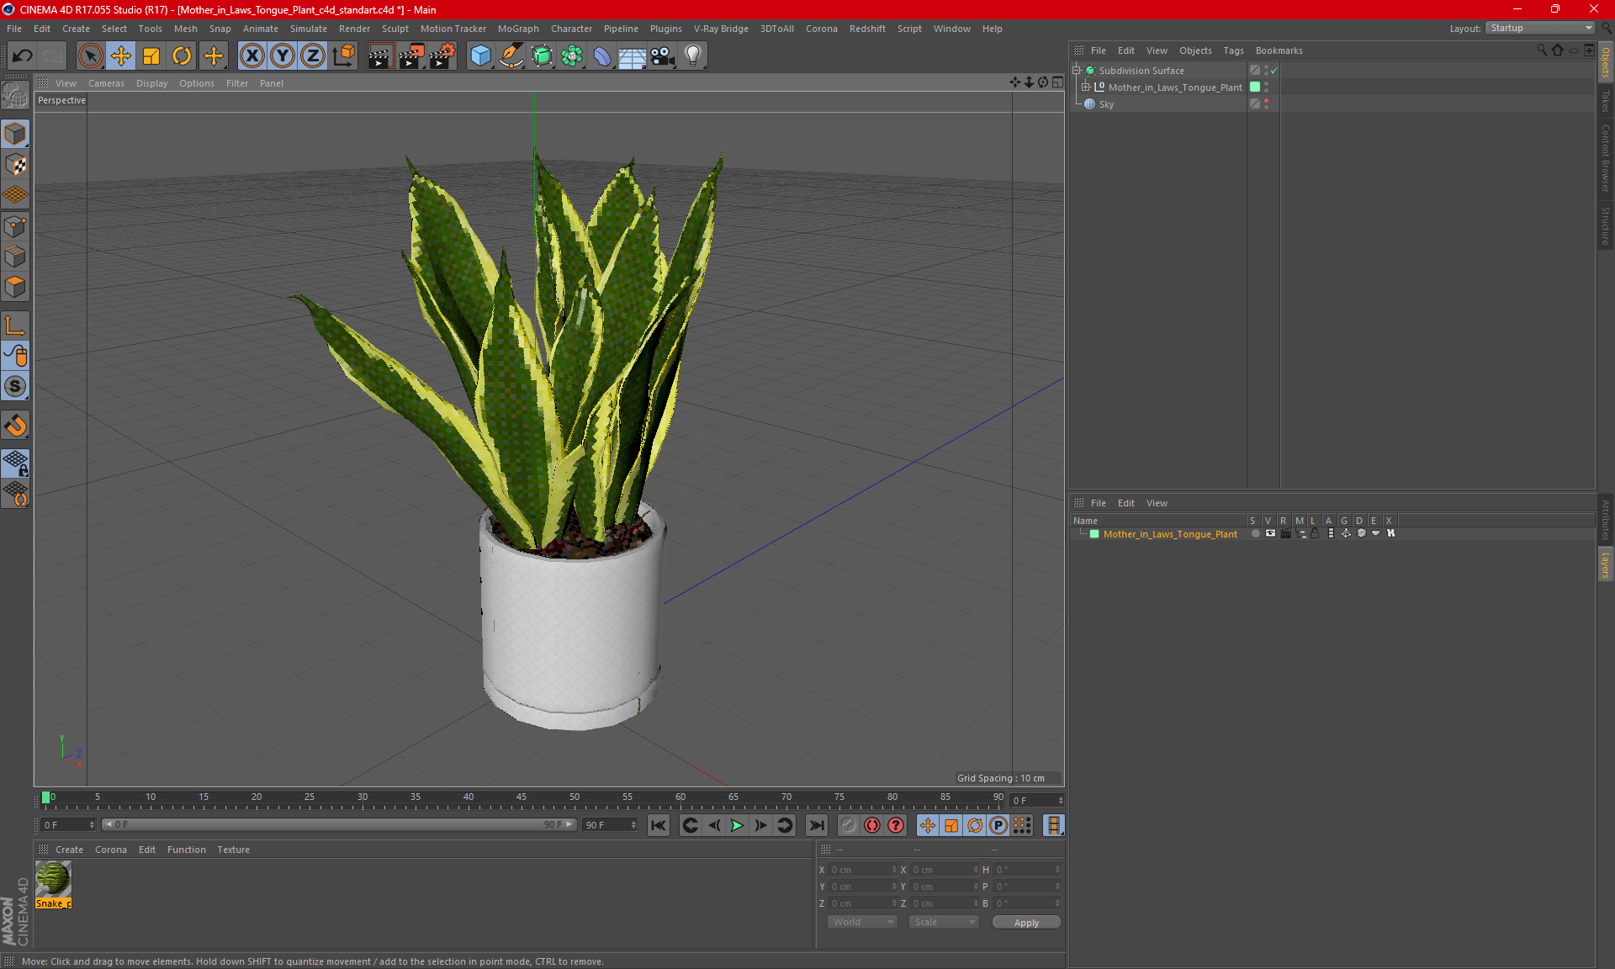The height and width of the screenshot is (969, 1615).
Task: Click start frame 0 F stepper
Action: pos(92,825)
